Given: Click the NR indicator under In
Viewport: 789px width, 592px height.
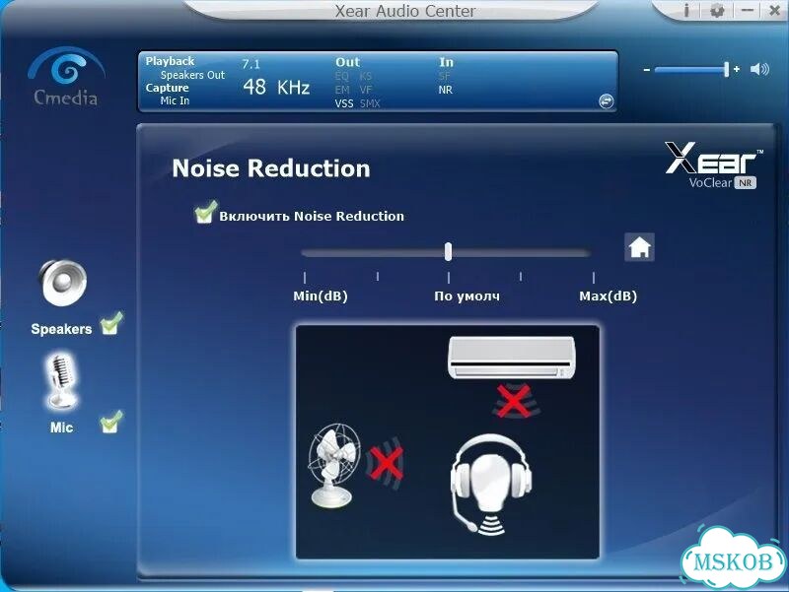Looking at the screenshot, I should [x=446, y=90].
